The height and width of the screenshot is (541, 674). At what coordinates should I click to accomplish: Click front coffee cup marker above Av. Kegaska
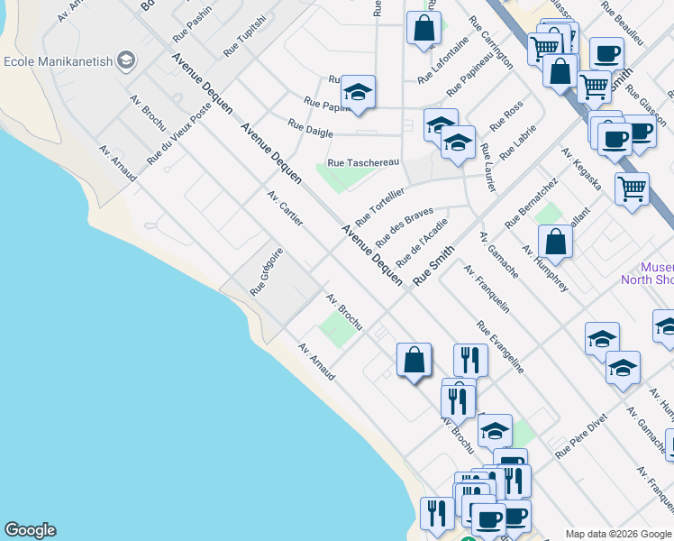tap(615, 140)
